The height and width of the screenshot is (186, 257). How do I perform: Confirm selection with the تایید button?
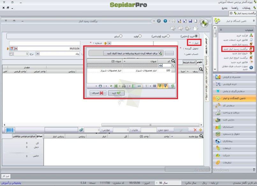[x=116, y=93]
